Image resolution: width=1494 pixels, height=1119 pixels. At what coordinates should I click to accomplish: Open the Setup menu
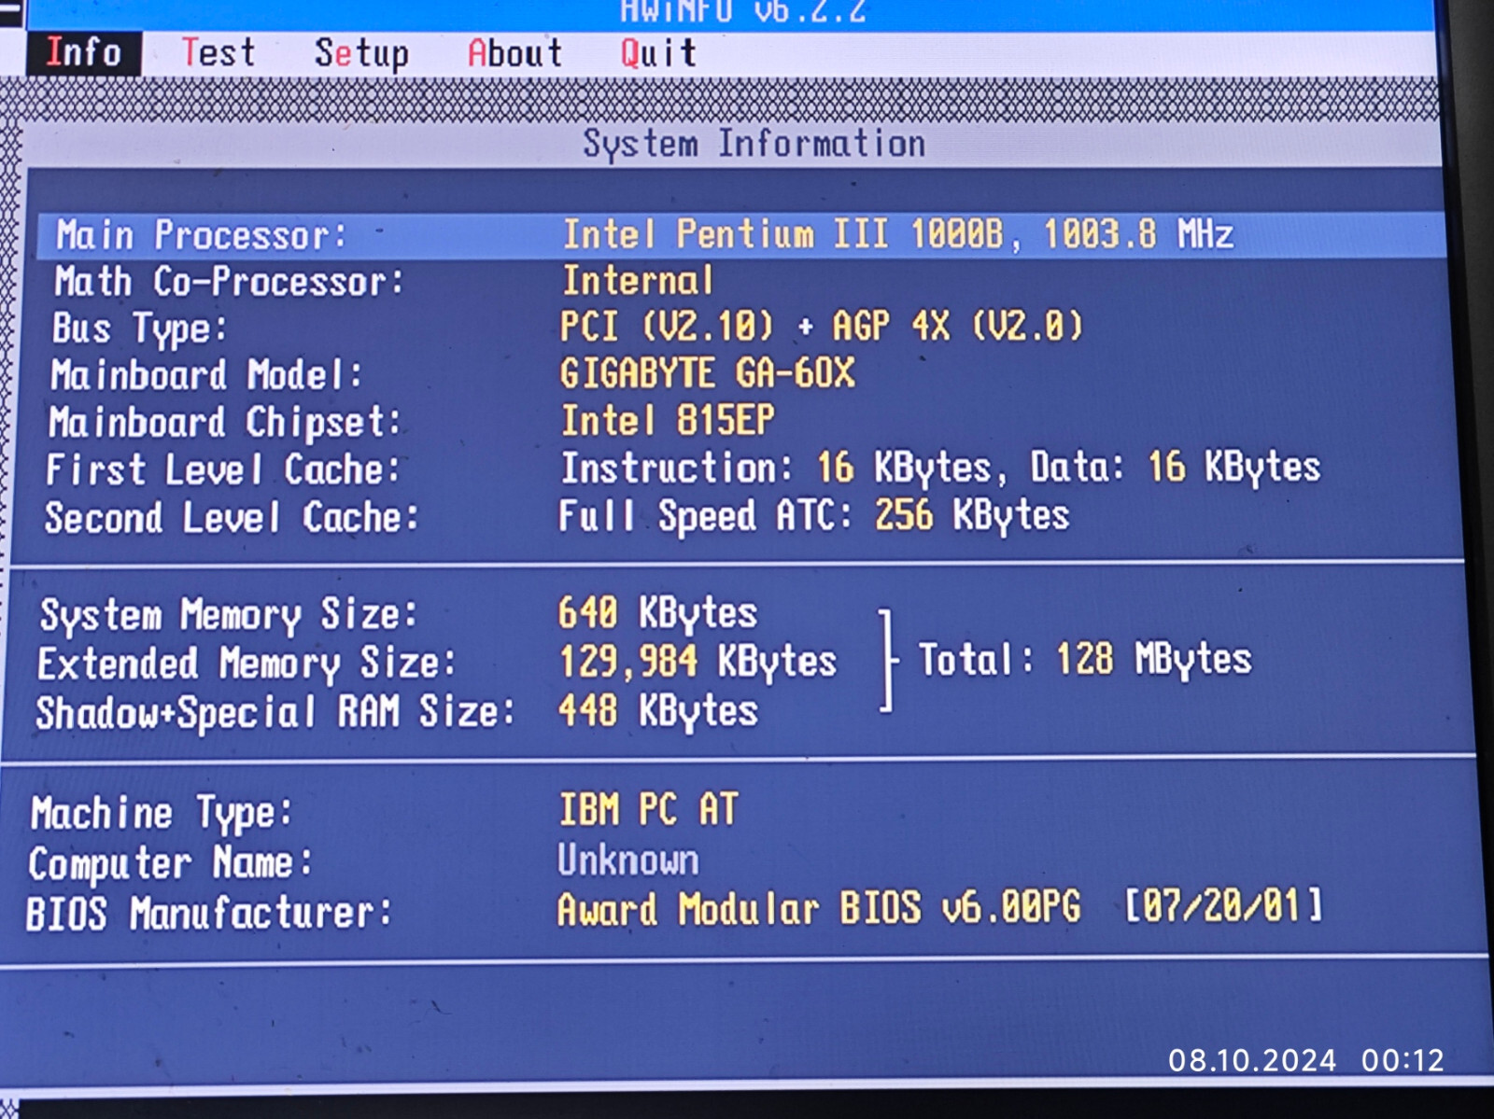click(361, 53)
